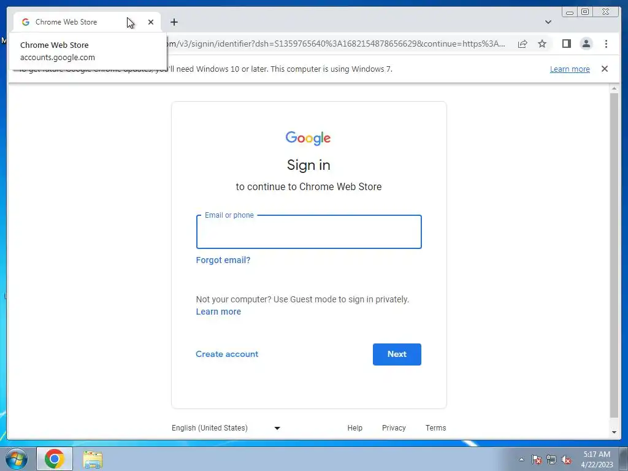Open the Windows Start menu orb

tap(17, 459)
